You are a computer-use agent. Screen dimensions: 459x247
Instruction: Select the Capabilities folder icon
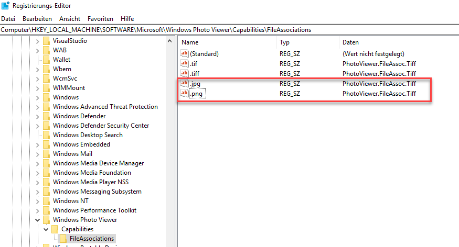(55, 229)
